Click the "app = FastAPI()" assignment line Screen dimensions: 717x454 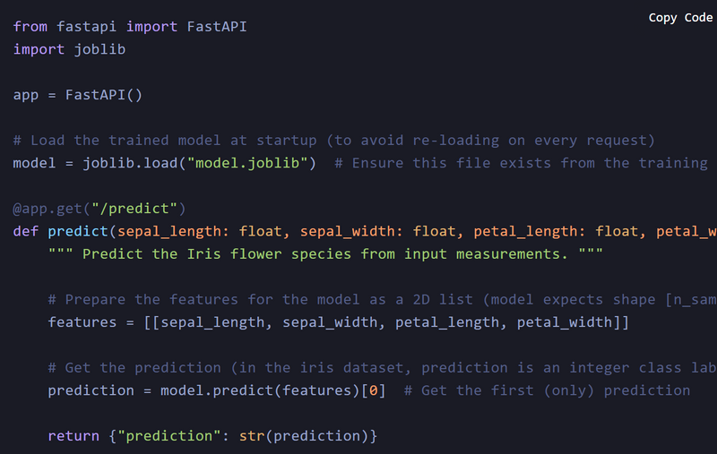point(78,95)
